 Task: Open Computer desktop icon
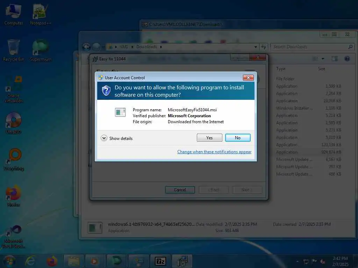click(14, 14)
